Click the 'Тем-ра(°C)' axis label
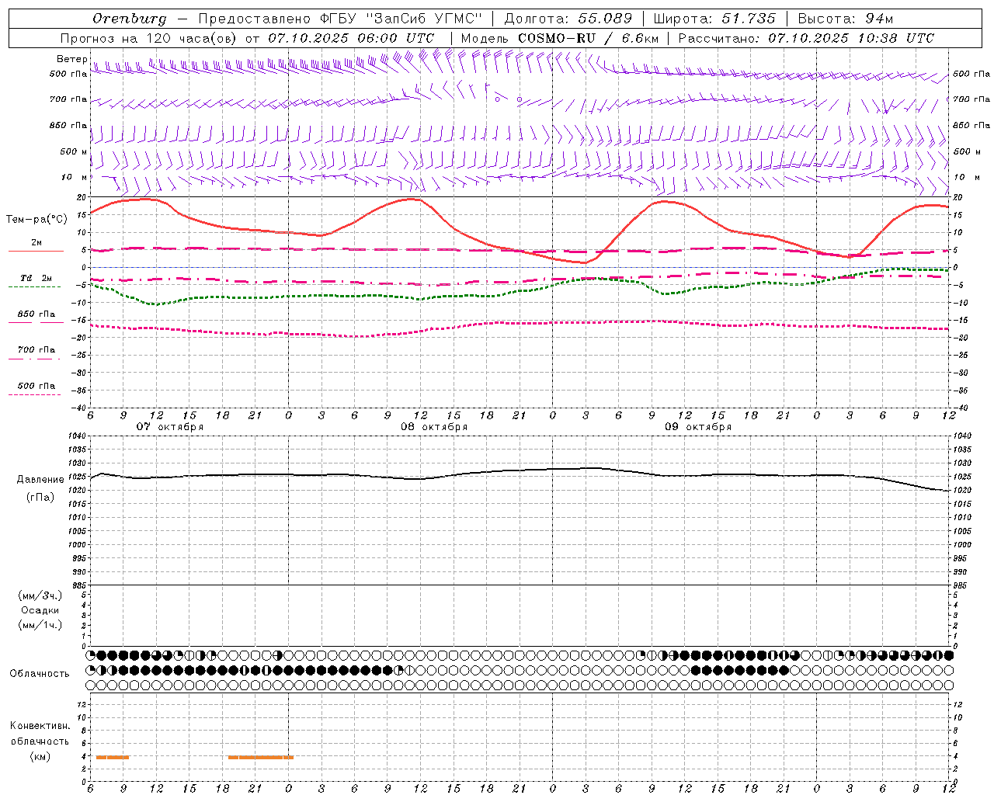994x795 pixels. (x=36, y=219)
